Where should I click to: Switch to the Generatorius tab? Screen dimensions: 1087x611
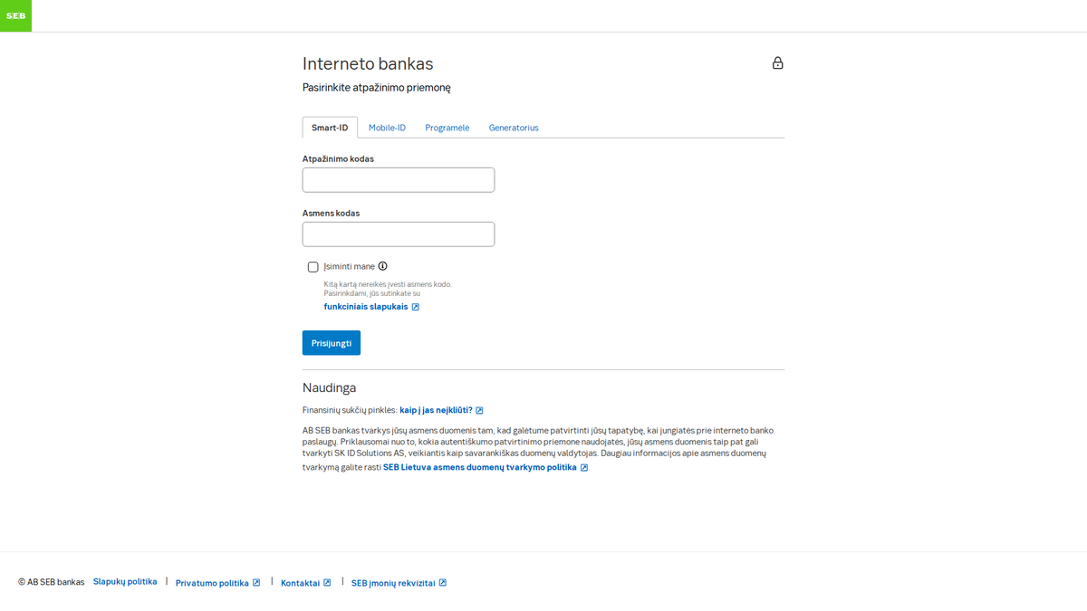(x=514, y=128)
